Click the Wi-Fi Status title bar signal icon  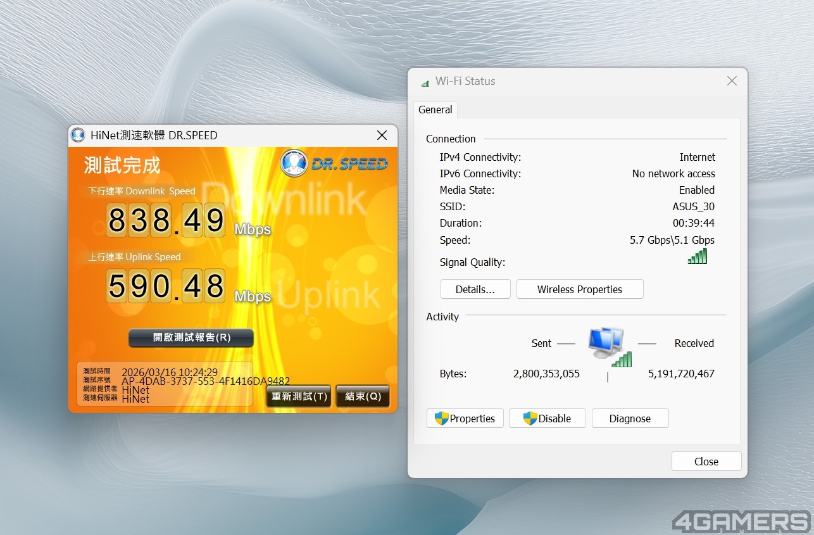click(x=425, y=82)
